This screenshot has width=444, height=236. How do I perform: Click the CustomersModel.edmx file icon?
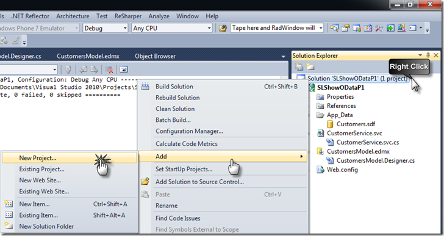coord(320,151)
